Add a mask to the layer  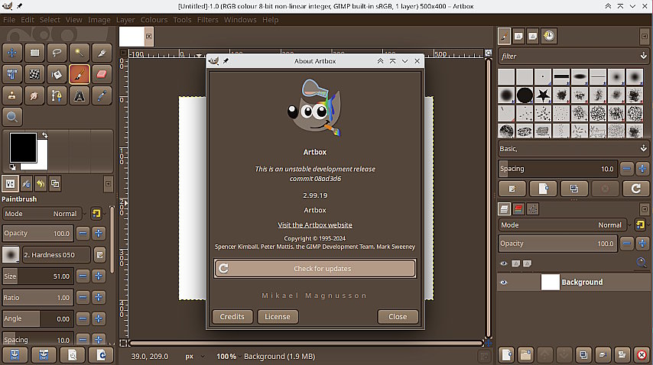coord(622,355)
